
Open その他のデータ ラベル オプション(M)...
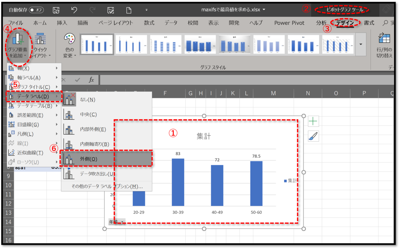click(107, 186)
